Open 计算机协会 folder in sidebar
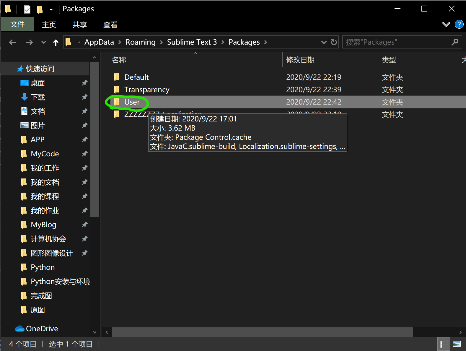The image size is (466, 351). coord(48,239)
